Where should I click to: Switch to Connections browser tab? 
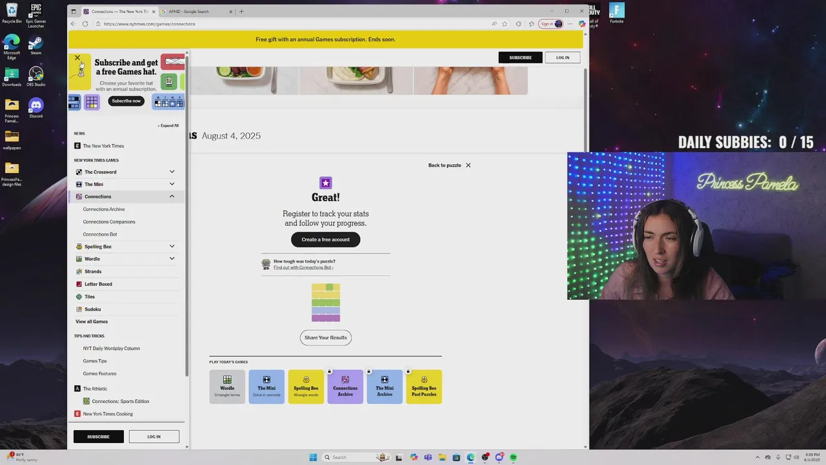[119, 12]
